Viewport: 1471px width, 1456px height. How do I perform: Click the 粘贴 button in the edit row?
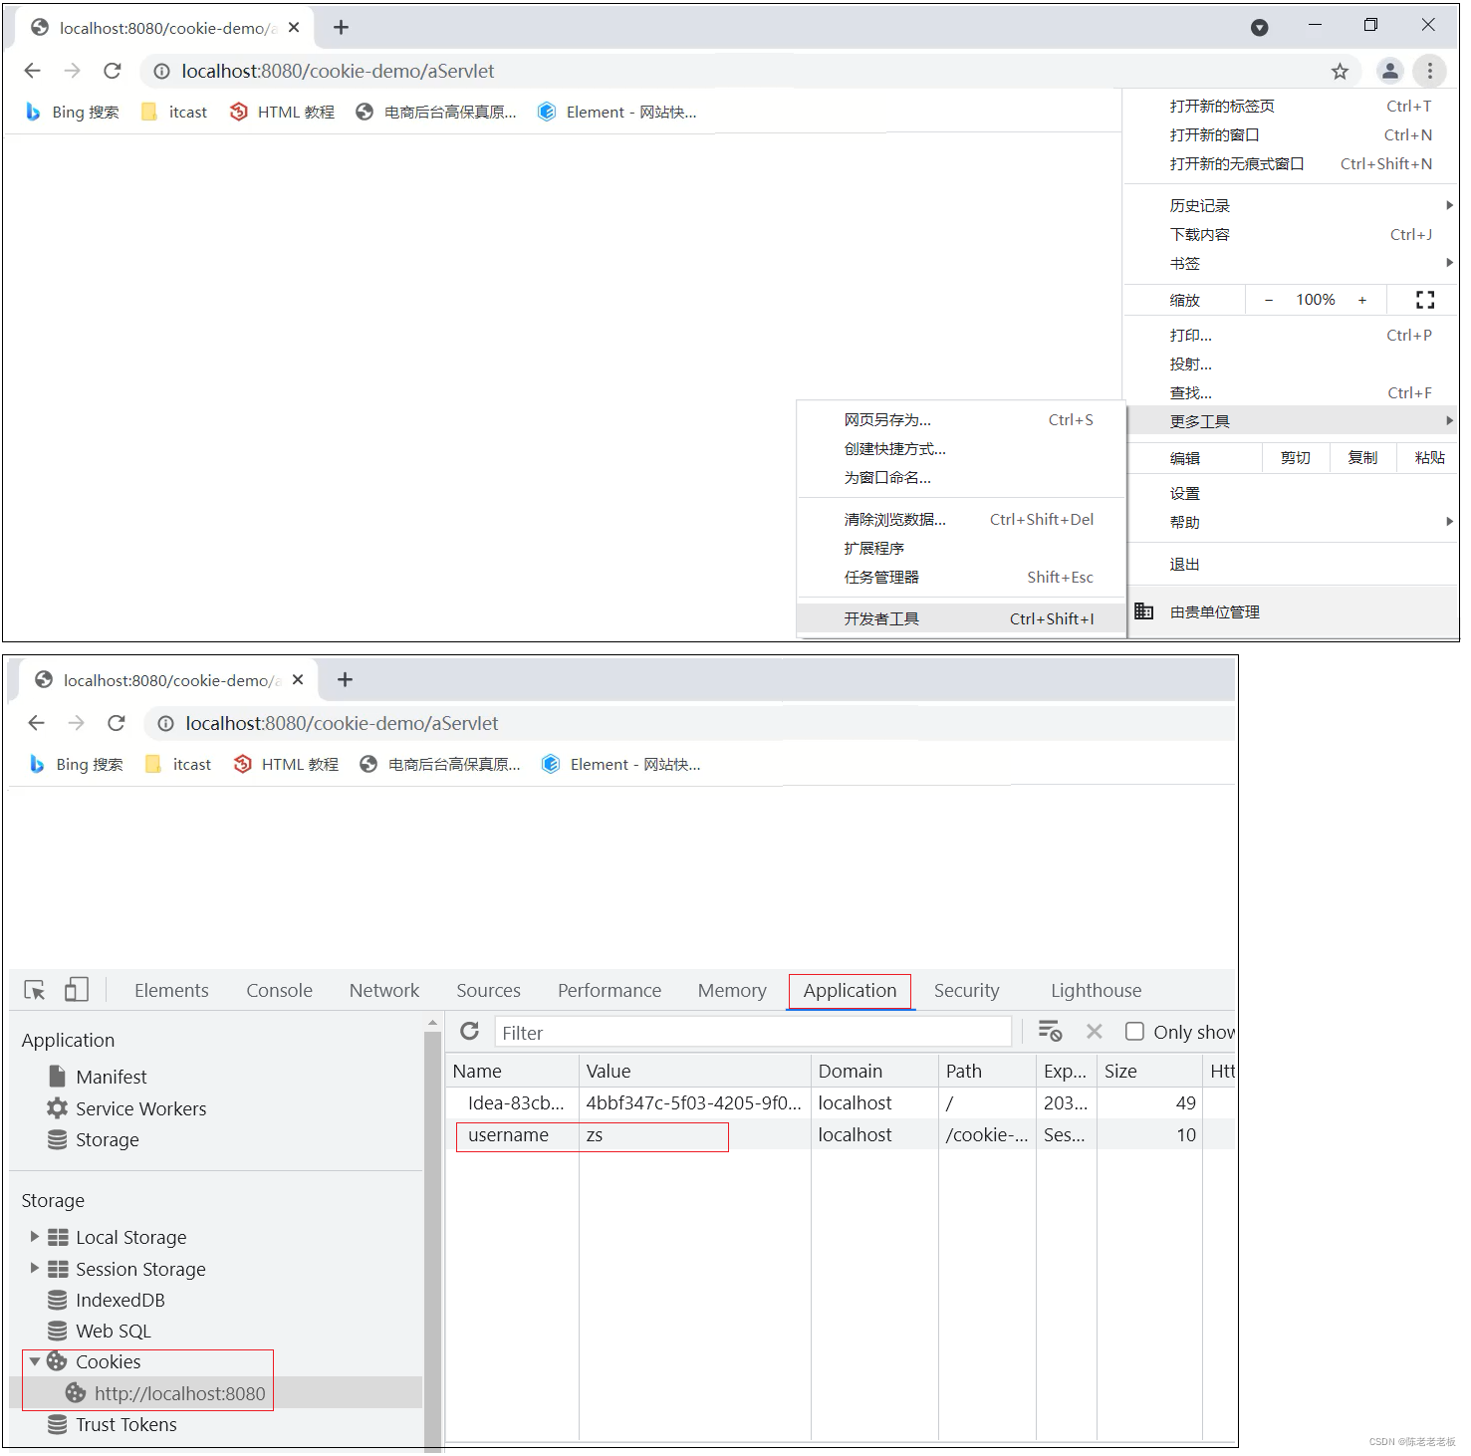point(1429,458)
